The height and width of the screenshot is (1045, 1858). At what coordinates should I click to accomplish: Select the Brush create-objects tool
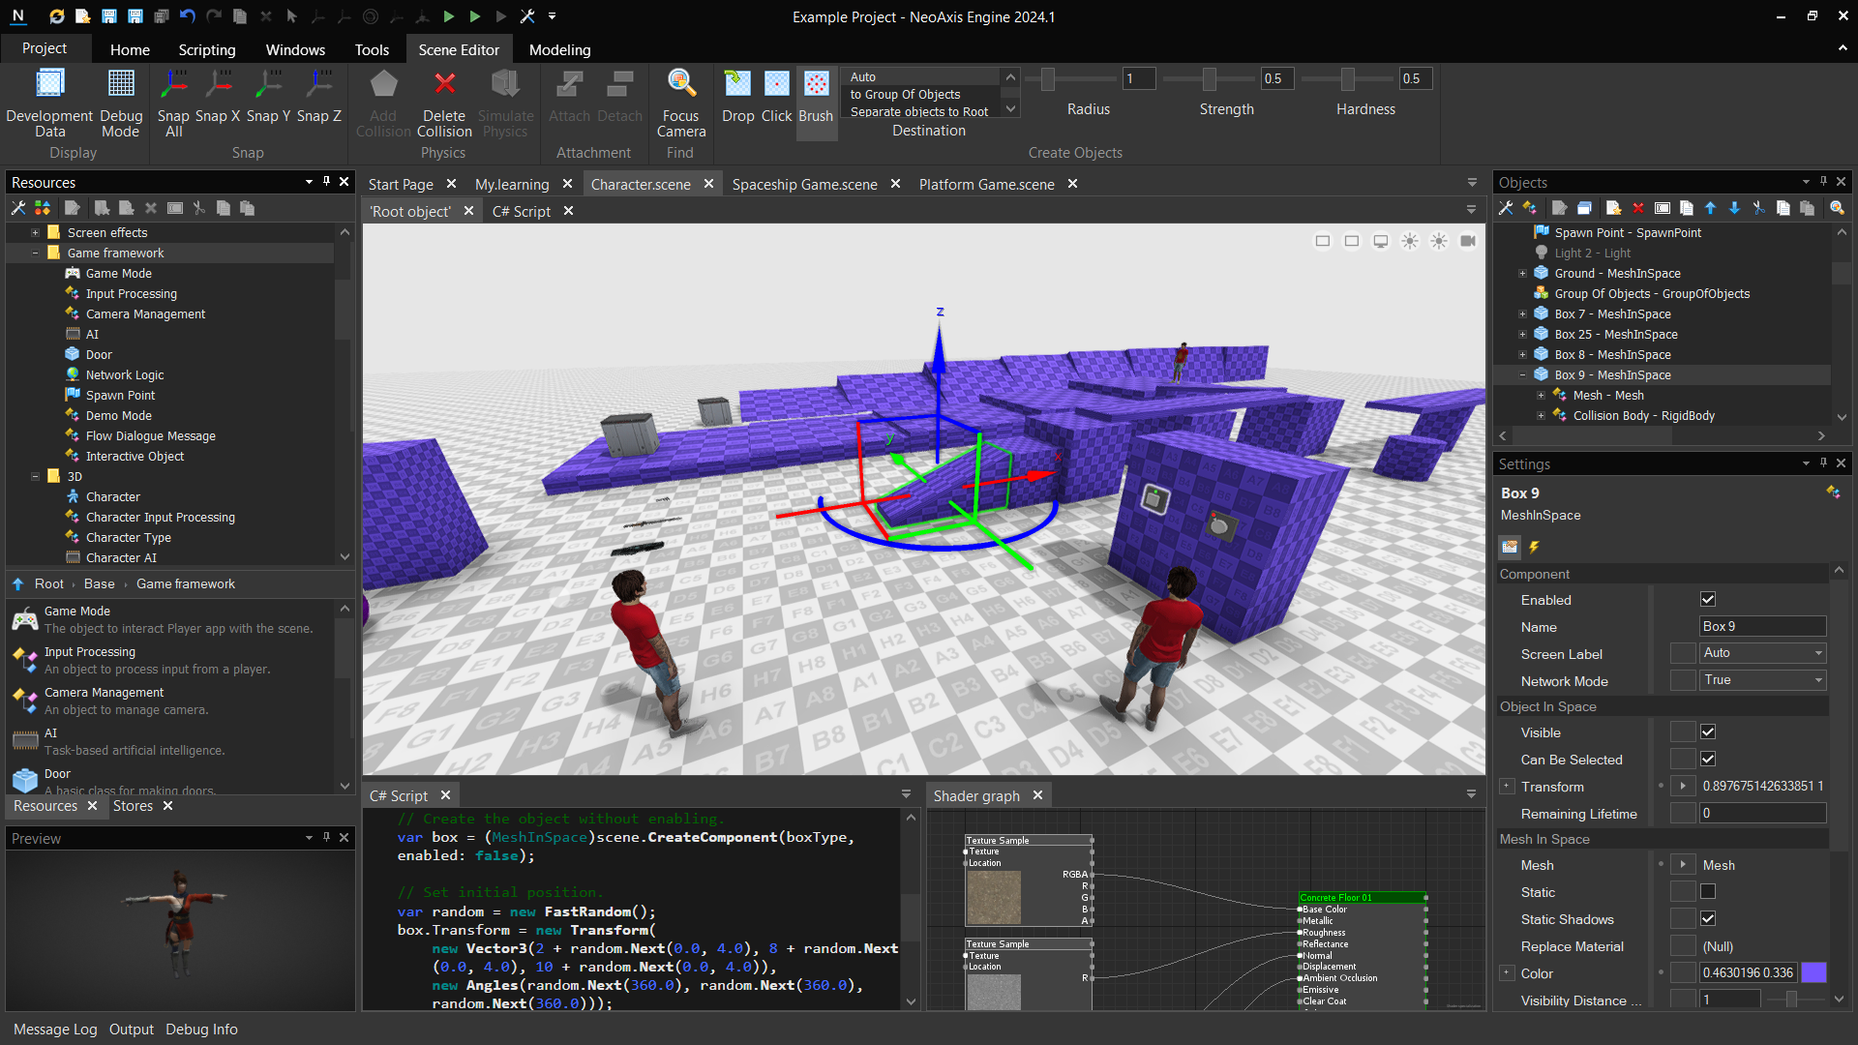[x=816, y=84]
